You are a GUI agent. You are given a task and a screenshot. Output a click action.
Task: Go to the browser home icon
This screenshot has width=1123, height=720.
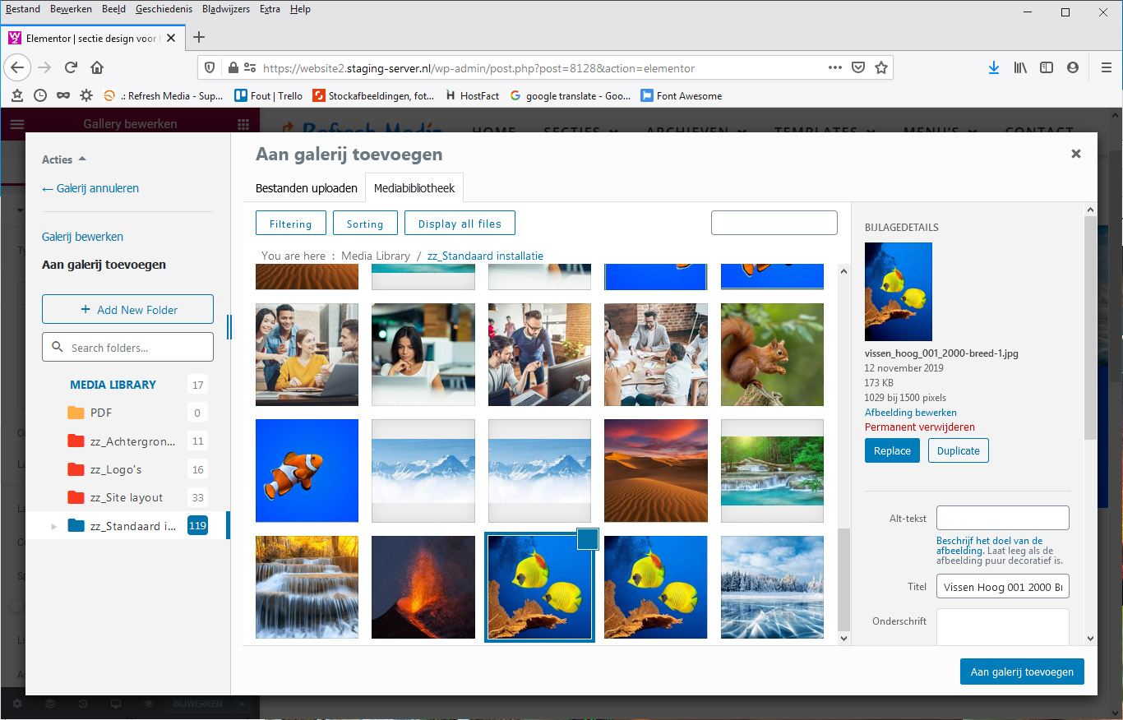[97, 67]
